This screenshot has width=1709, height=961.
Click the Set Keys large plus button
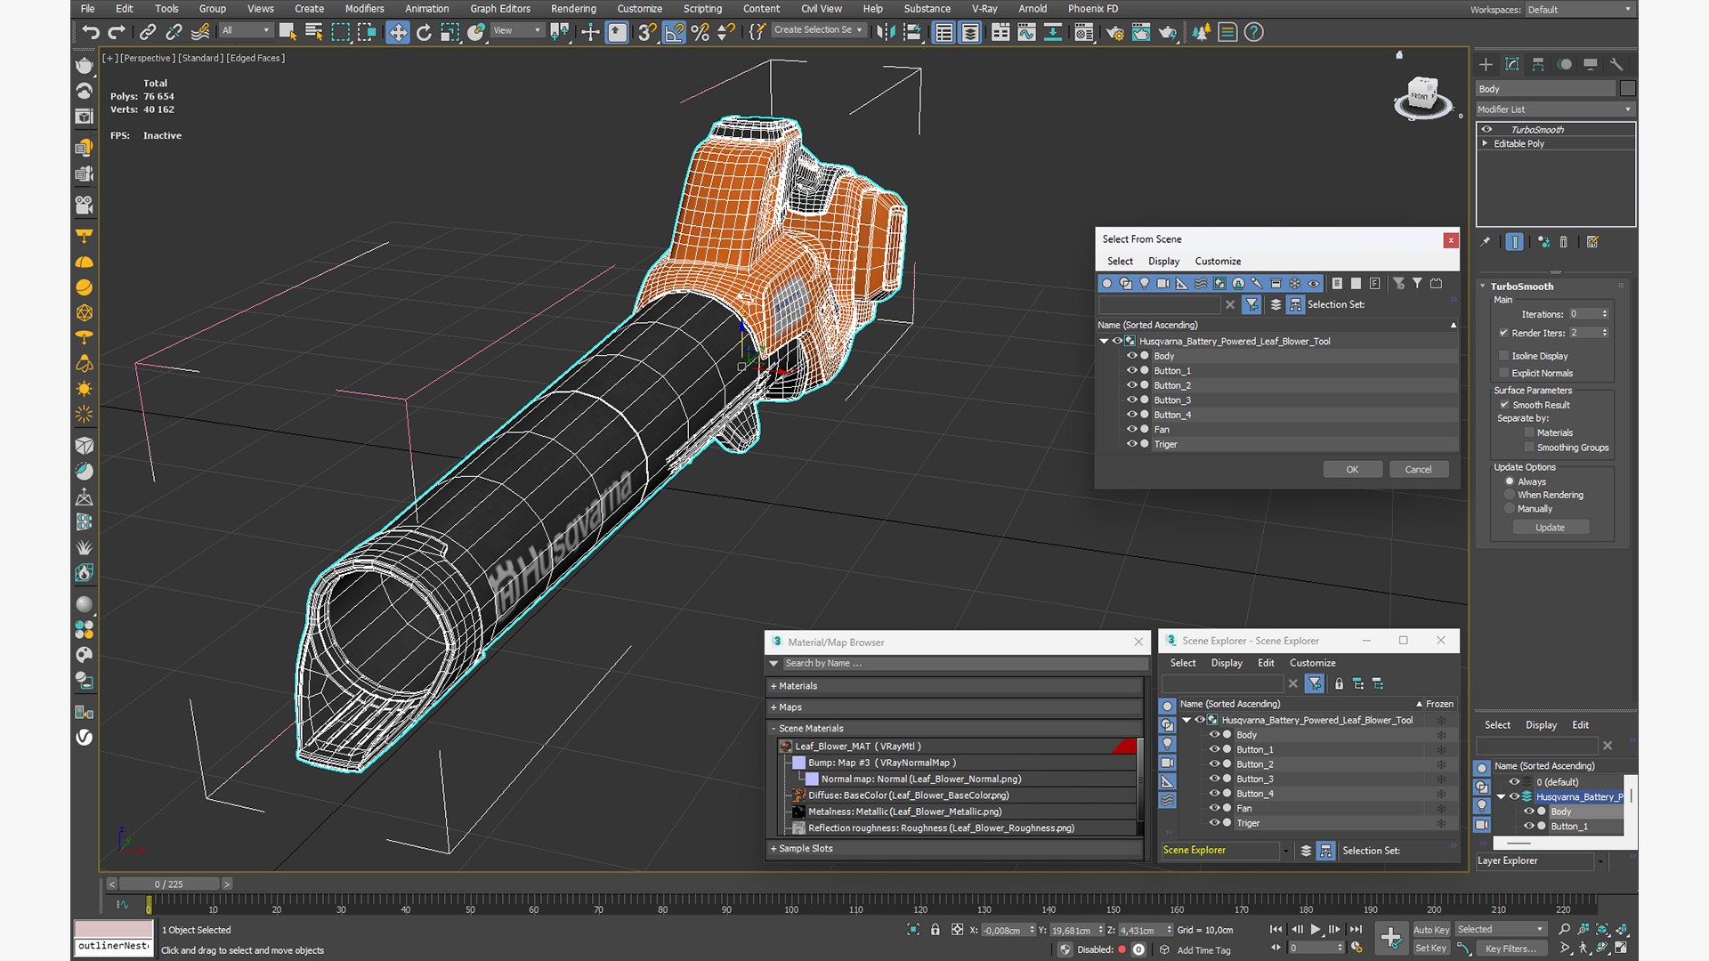1390,937
